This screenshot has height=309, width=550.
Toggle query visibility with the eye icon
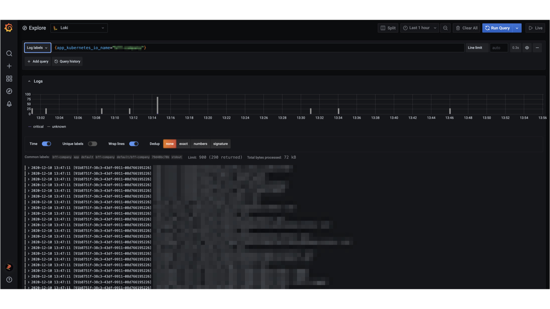coord(527,48)
